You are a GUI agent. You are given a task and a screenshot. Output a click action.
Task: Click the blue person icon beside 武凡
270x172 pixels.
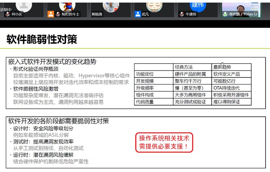tap(137, 14)
